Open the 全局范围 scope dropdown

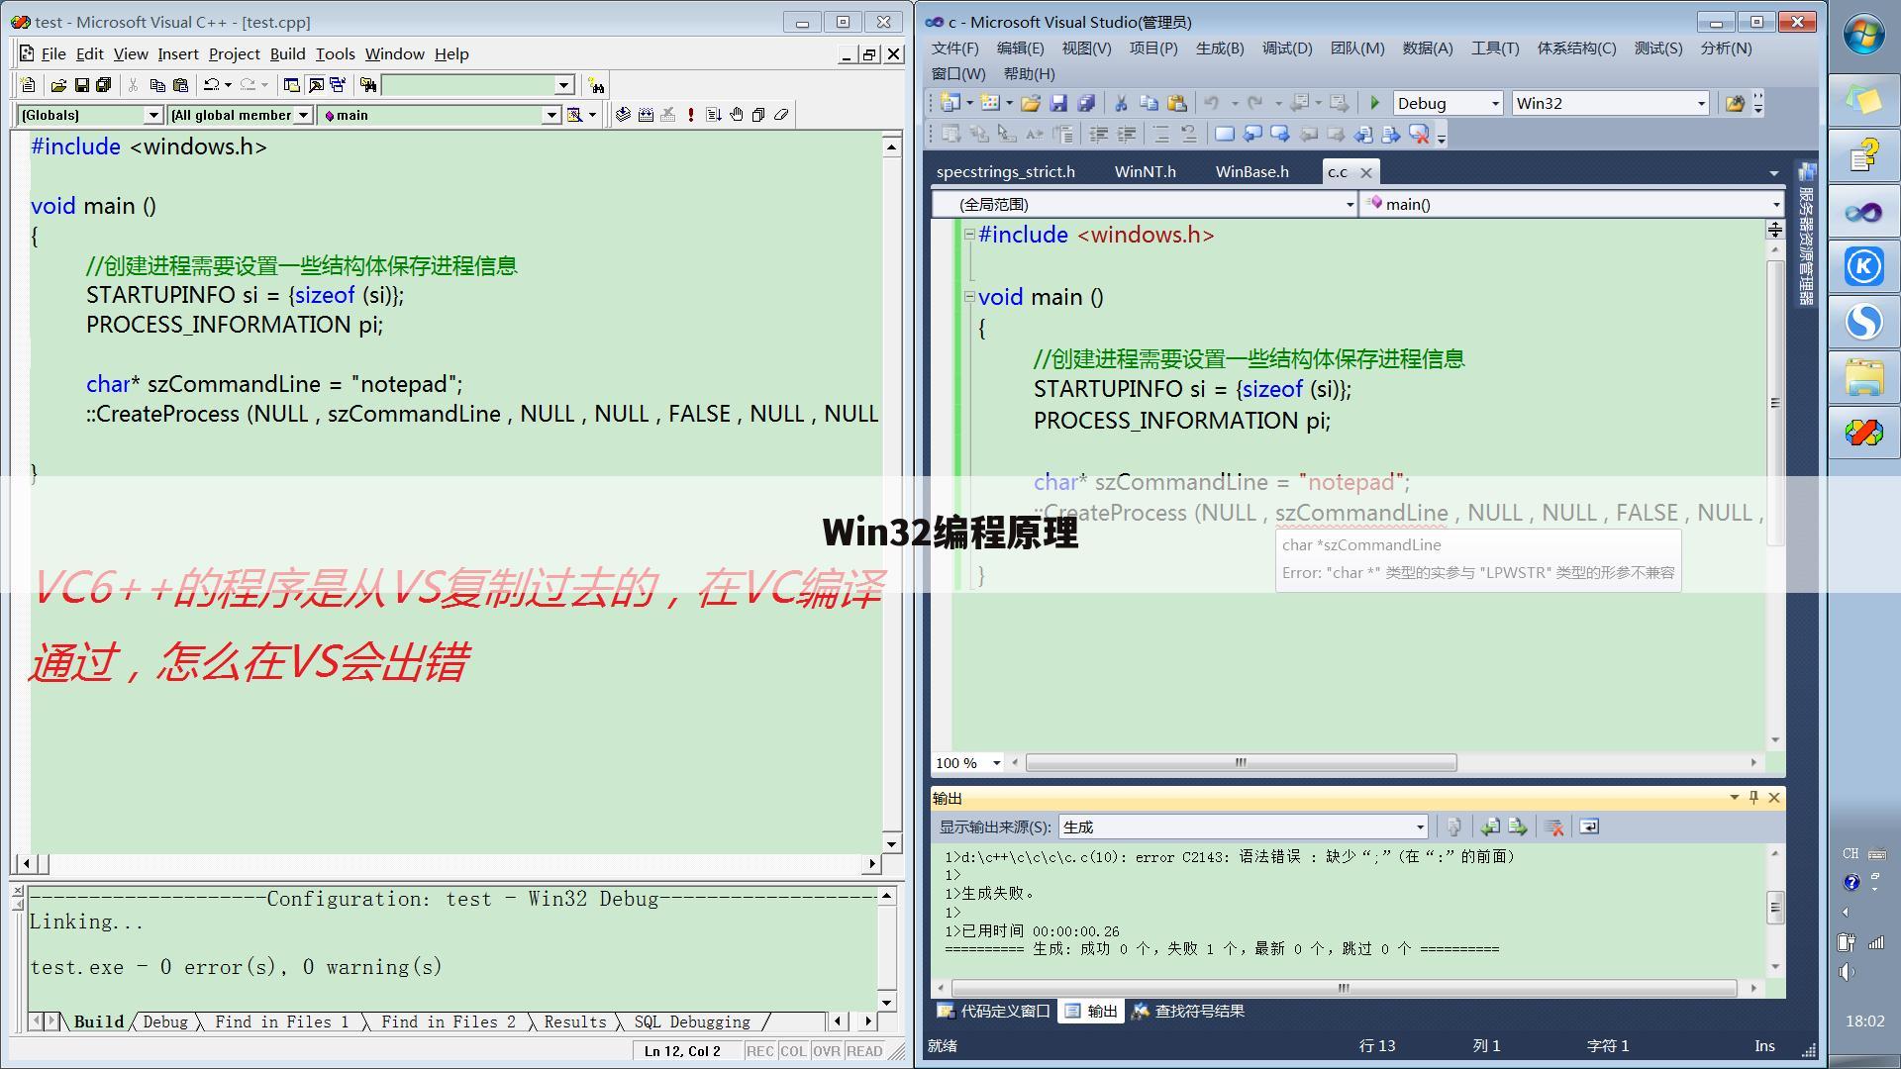tap(1145, 204)
